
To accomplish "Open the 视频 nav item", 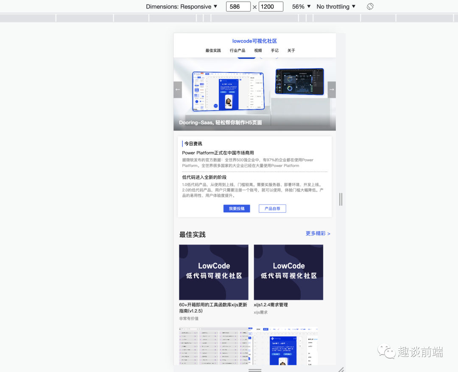I will pos(258,50).
